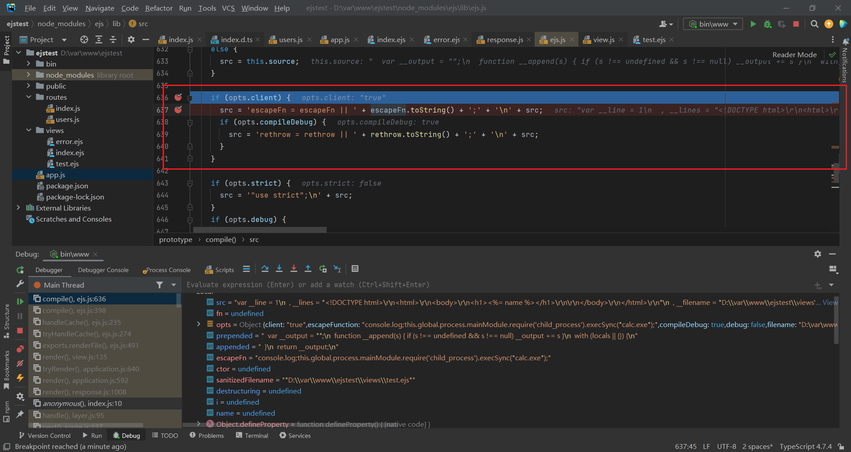Open Debug panel settings gear
Screen dimensions: 851x452
pyautogui.click(x=818, y=254)
